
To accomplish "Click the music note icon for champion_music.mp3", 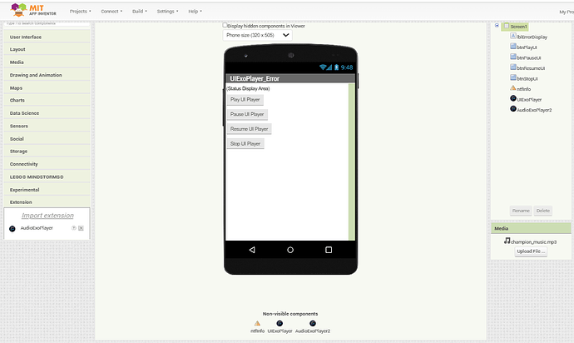I will [507, 241].
